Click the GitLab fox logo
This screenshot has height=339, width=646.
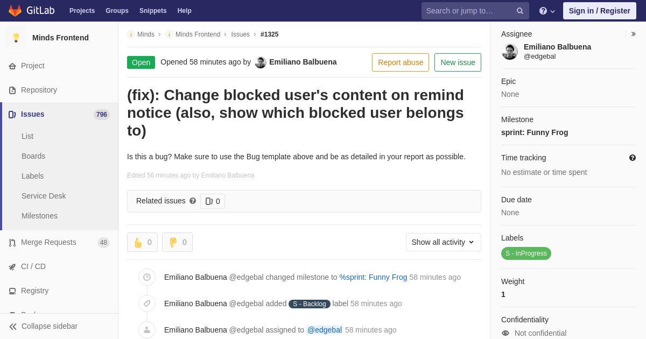pyautogui.click(x=15, y=11)
